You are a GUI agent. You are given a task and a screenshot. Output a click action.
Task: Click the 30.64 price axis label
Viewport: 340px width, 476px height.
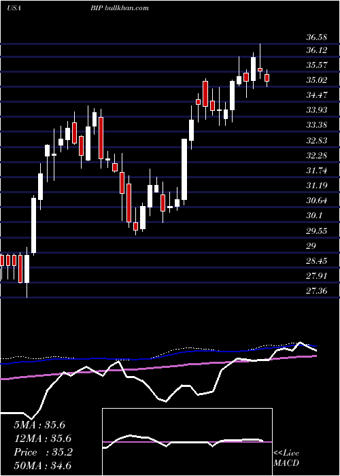coord(317,201)
